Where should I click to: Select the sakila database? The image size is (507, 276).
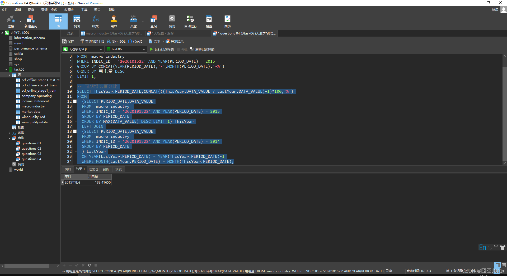tap(18, 54)
